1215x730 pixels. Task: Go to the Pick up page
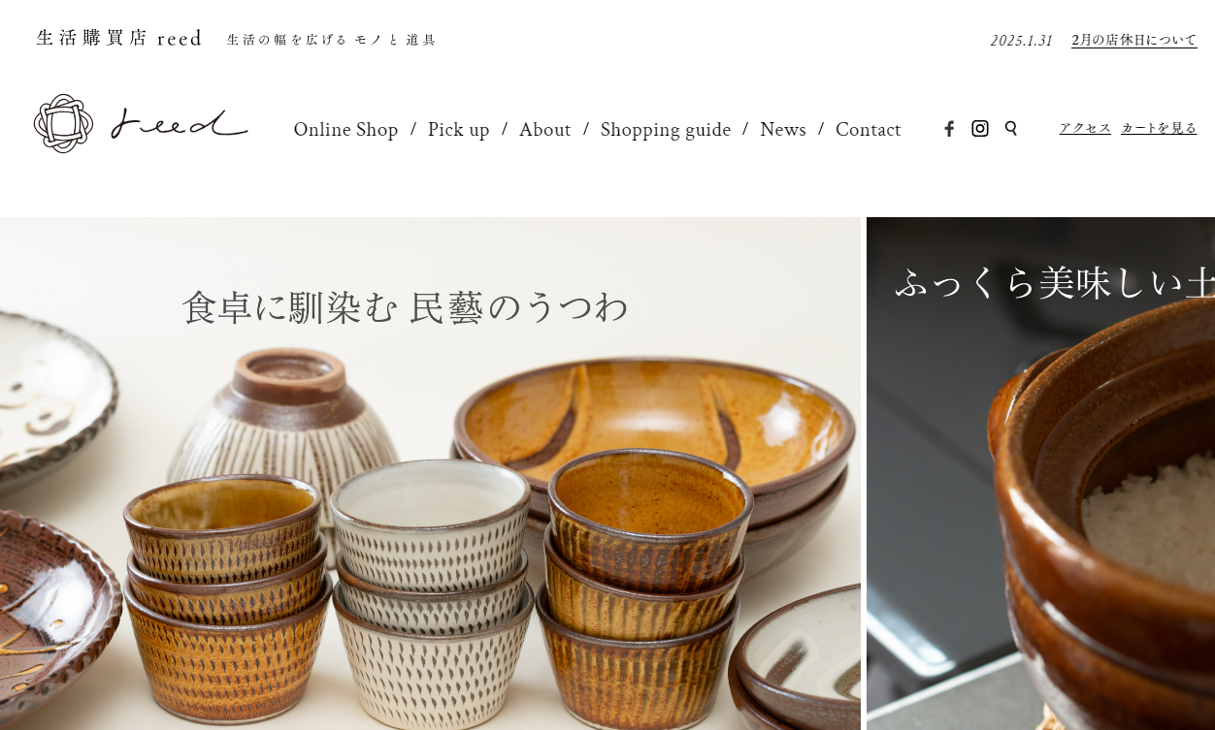tap(458, 130)
